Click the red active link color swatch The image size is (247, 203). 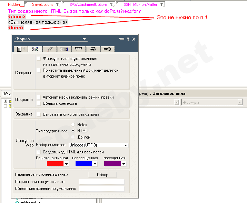click(x=55, y=164)
